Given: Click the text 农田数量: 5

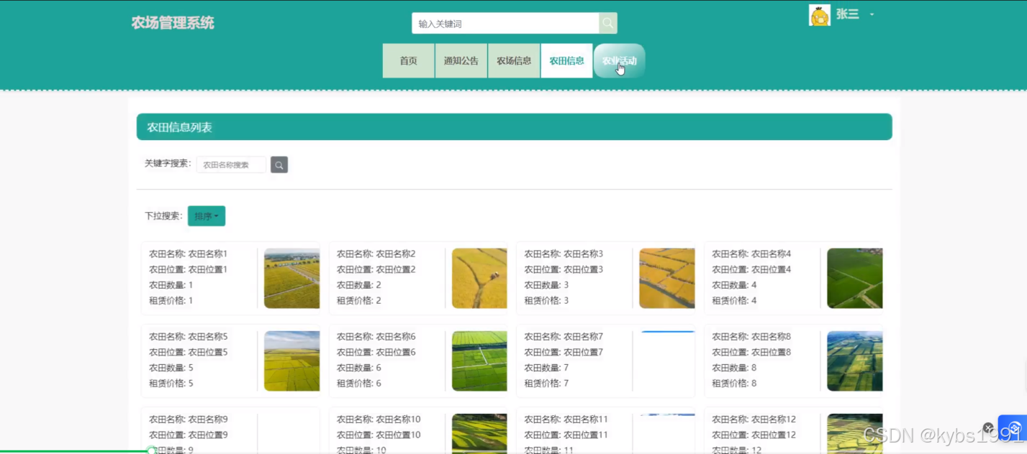Looking at the screenshot, I should coord(171,368).
